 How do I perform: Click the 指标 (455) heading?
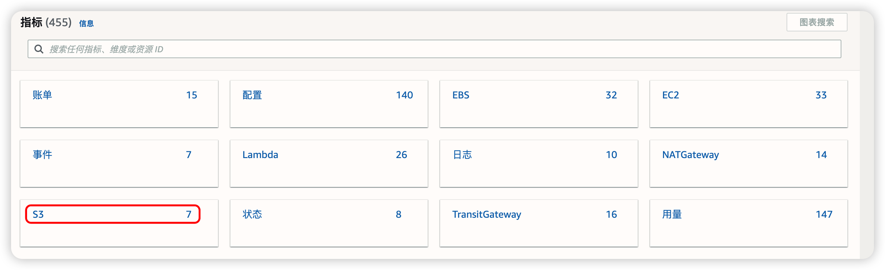pos(46,22)
